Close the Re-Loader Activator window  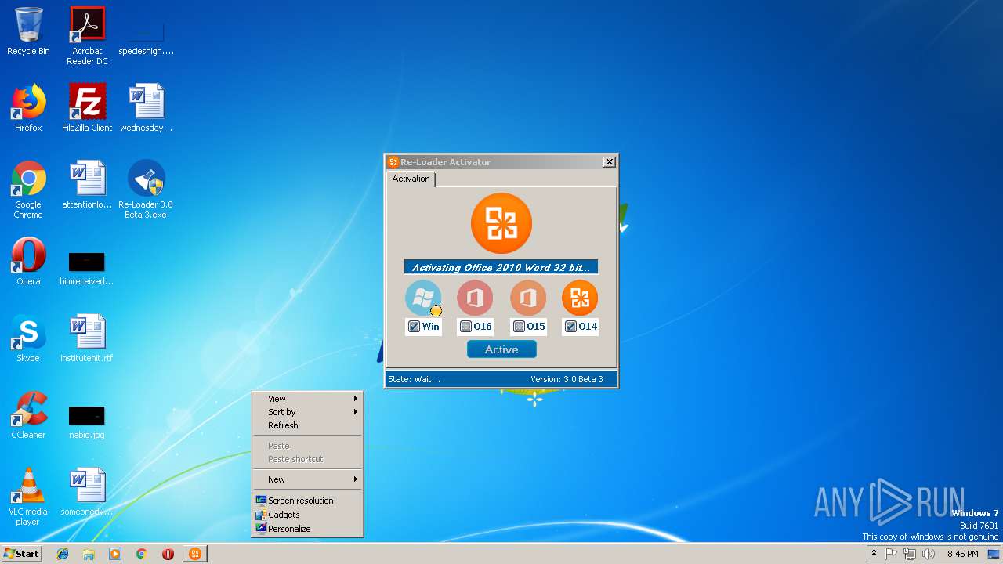click(610, 162)
